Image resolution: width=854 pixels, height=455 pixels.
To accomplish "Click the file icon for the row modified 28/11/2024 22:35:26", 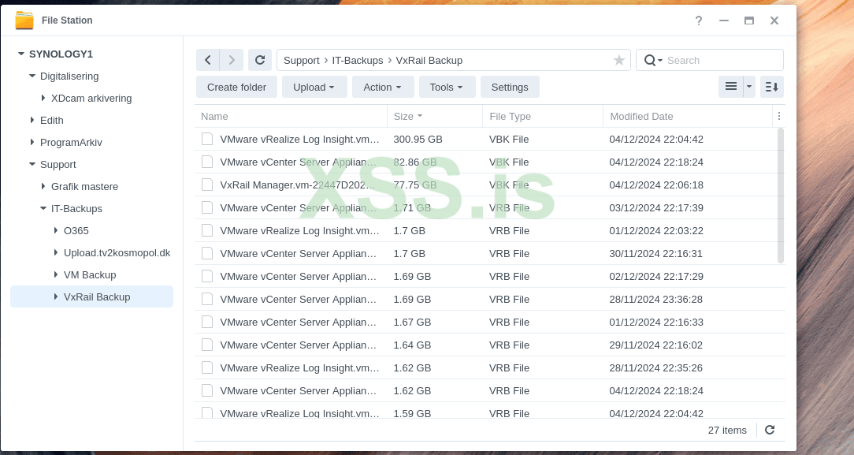I will [207, 367].
